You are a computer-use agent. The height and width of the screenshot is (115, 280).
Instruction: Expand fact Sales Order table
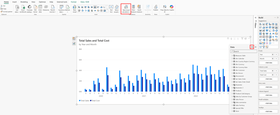coord(232,79)
